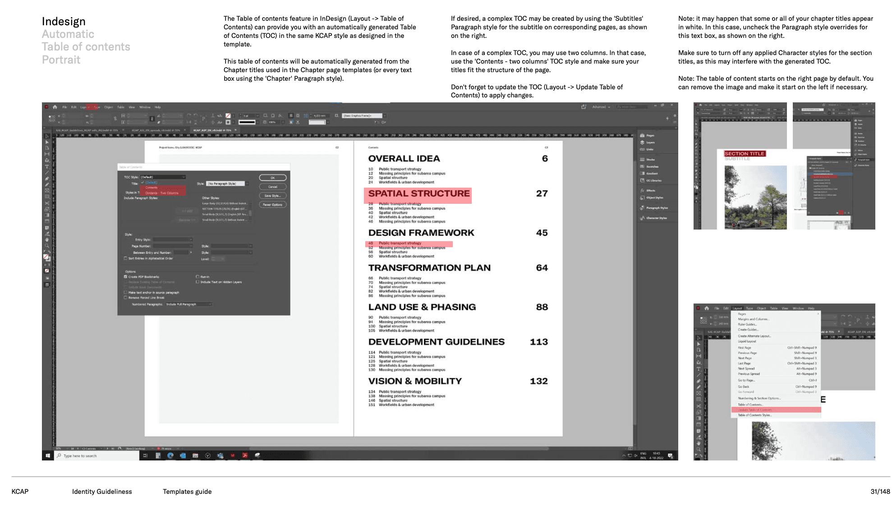The height and width of the screenshot is (506, 892).
Task: Open the Layers panel icon
Action: 642,143
